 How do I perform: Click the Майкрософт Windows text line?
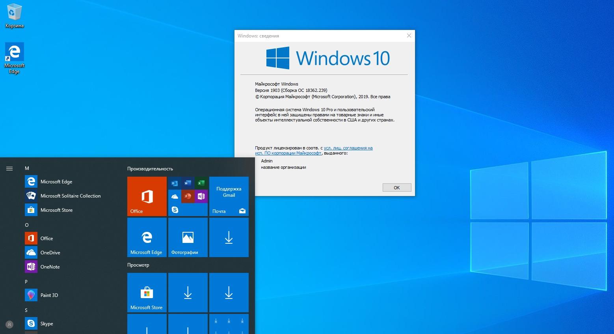tap(277, 84)
